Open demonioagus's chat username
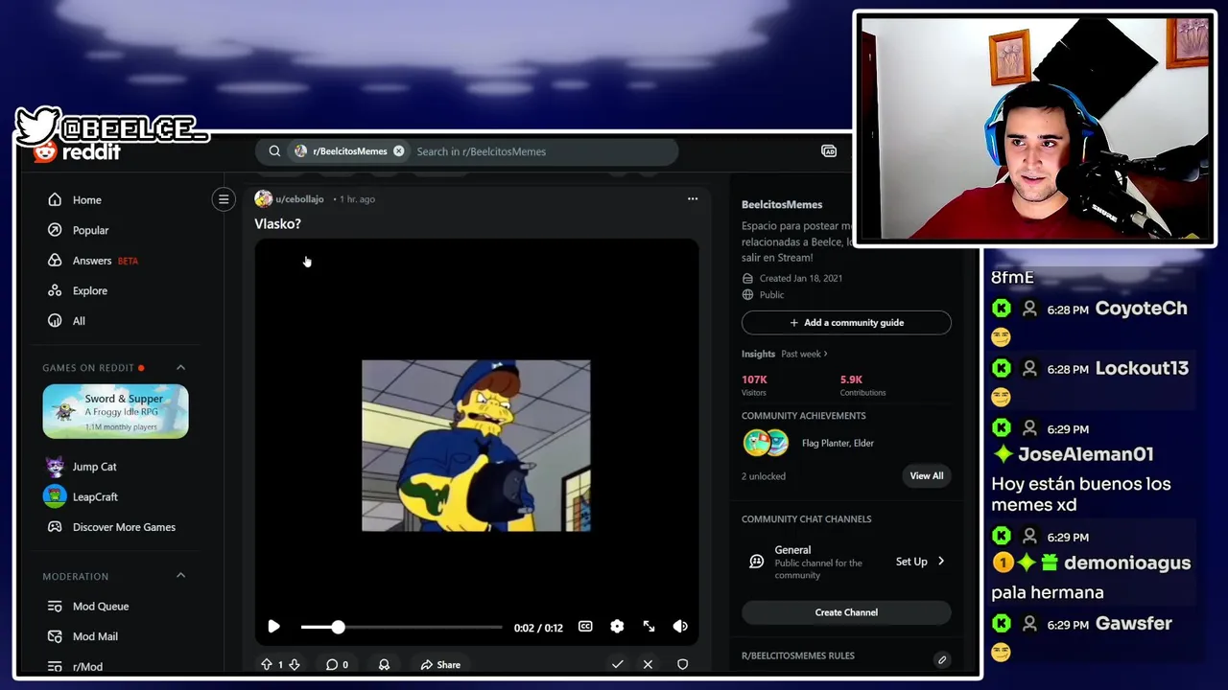The height and width of the screenshot is (690, 1228). click(x=1127, y=563)
